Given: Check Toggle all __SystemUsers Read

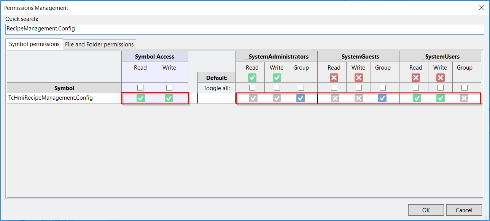Looking at the screenshot, I should [x=416, y=88].
